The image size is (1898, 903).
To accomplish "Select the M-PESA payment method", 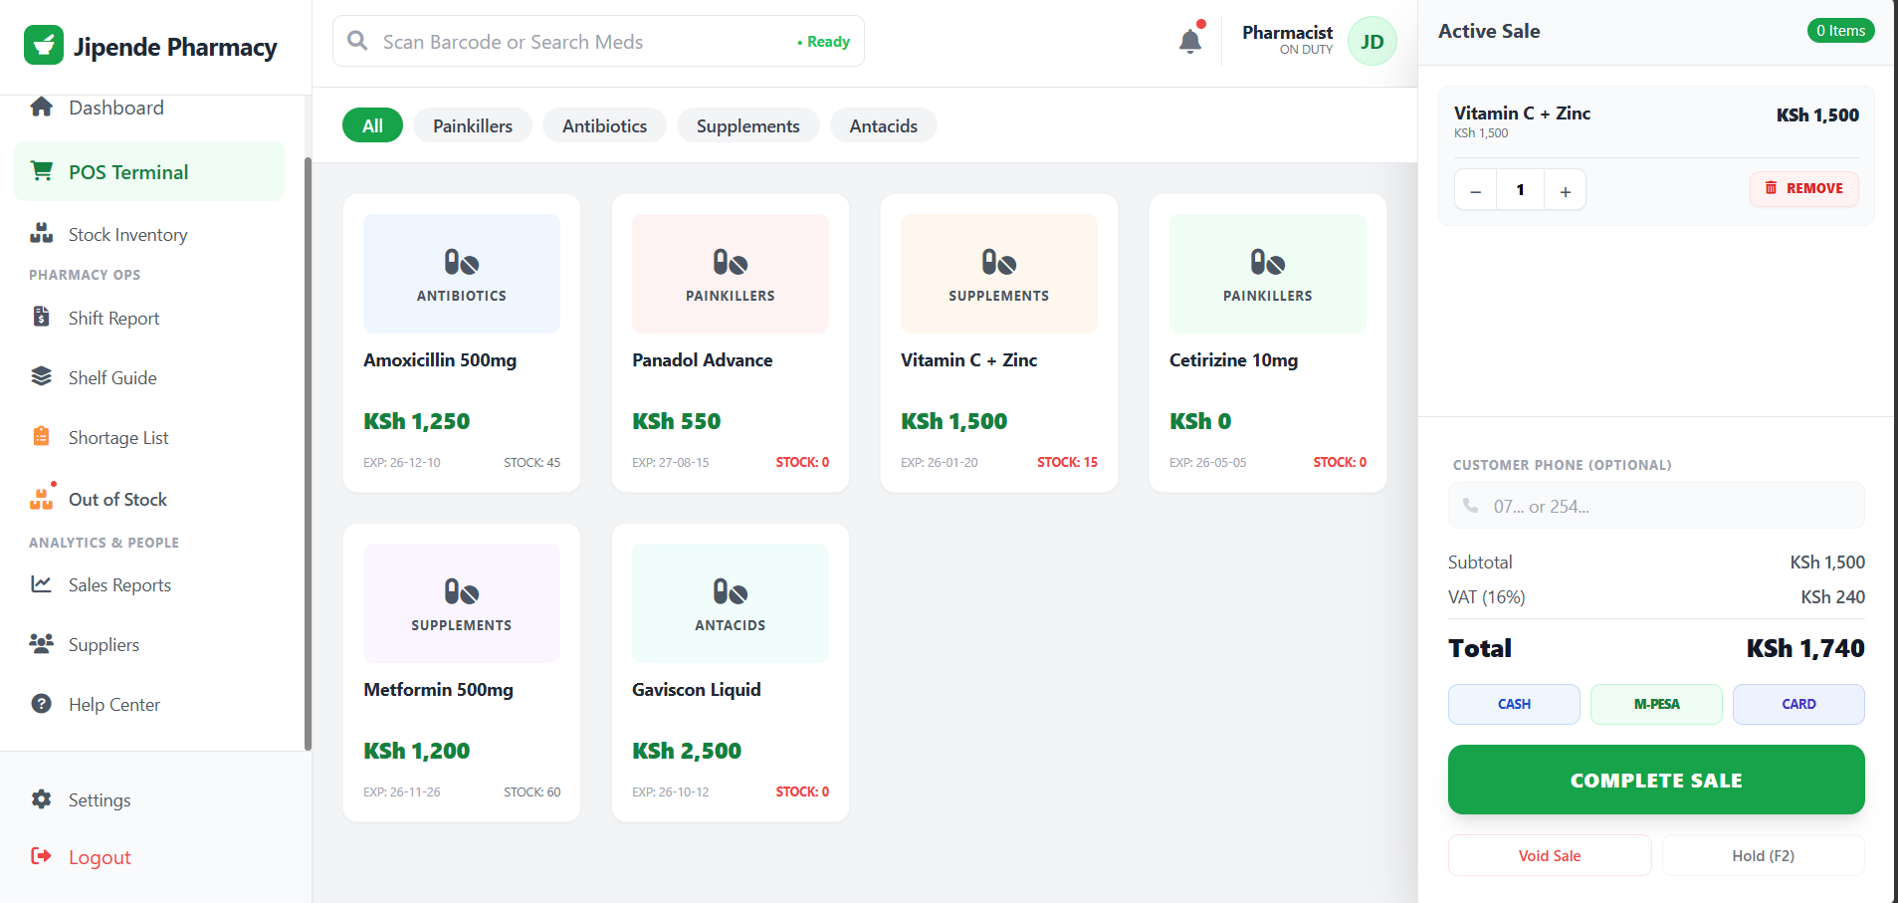I will pos(1655,704).
